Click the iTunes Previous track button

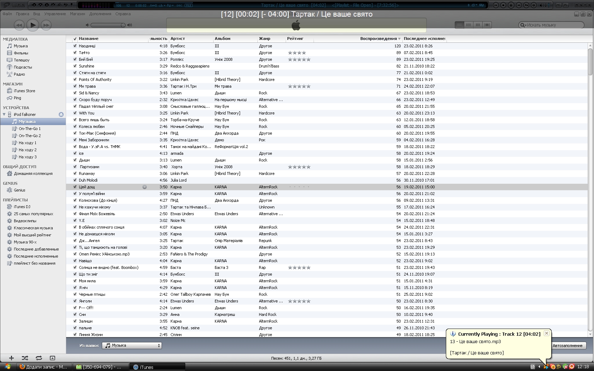[x=19, y=25]
